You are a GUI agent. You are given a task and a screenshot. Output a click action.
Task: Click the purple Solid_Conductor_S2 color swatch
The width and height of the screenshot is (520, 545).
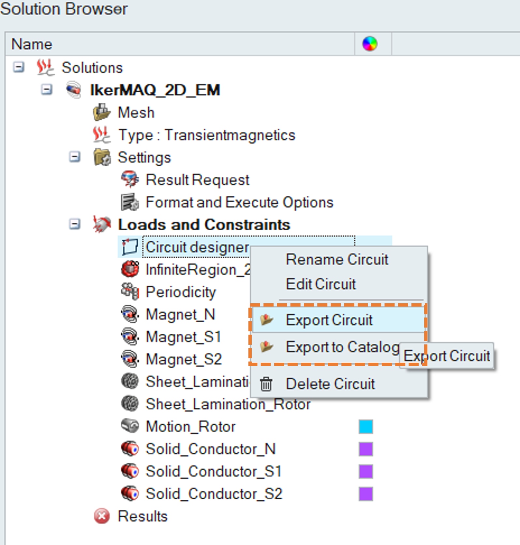pos(366,494)
